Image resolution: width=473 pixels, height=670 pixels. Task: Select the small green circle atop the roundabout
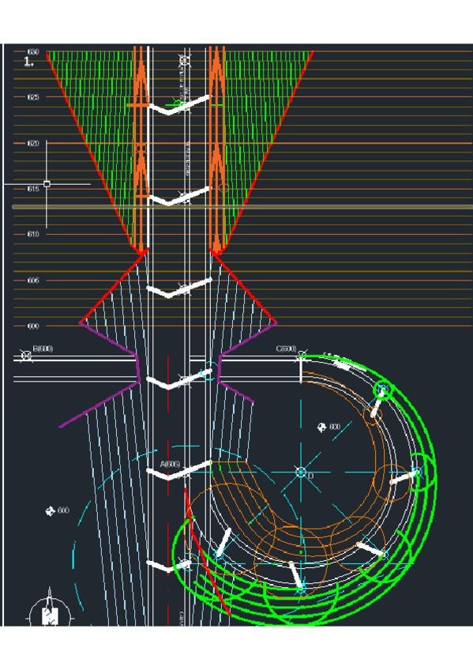tap(382, 390)
